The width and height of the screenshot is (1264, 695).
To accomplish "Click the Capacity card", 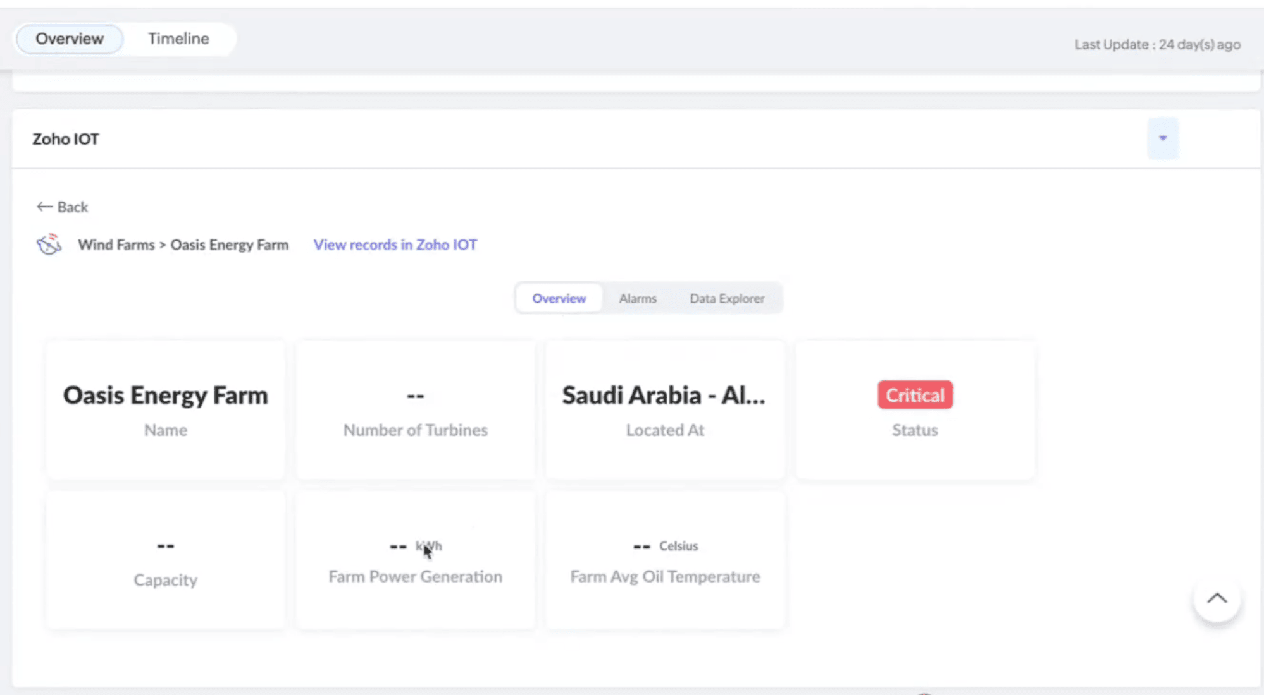I will pyautogui.click(x=165, y=560).
